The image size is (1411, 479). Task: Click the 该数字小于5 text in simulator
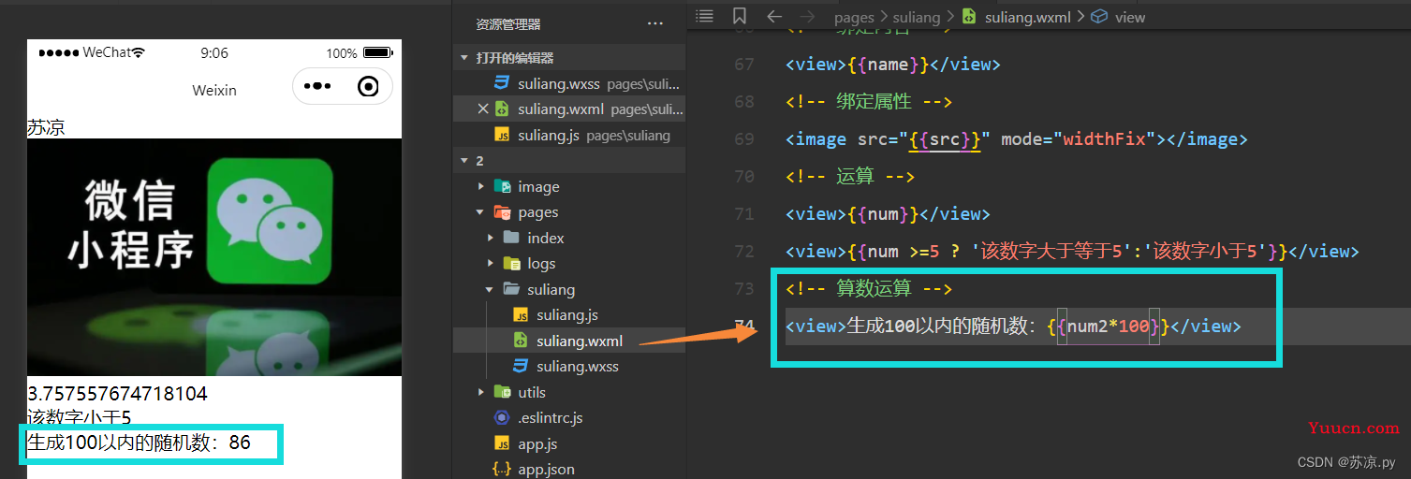80,418
